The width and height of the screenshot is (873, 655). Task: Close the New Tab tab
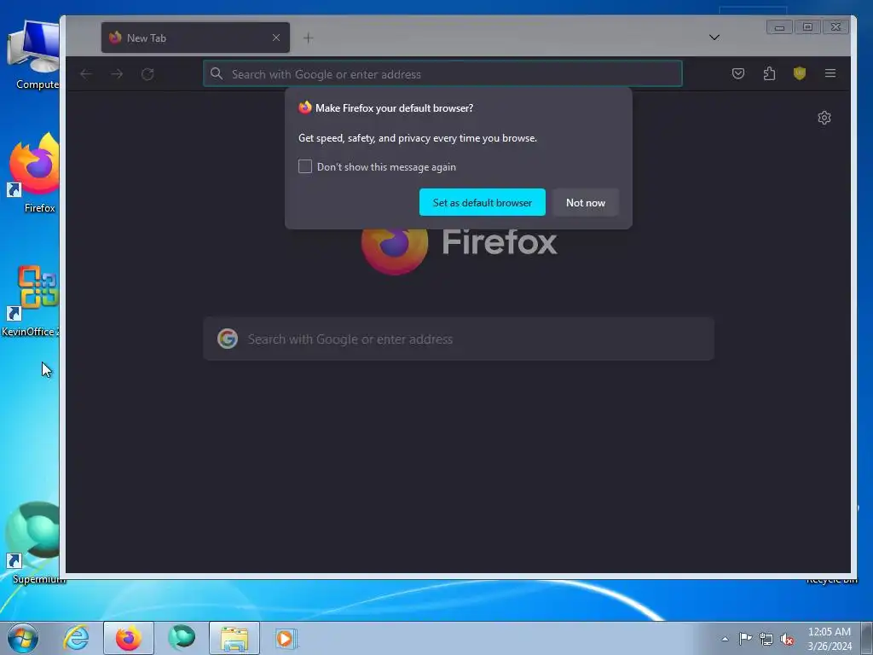tap(276, 38)
